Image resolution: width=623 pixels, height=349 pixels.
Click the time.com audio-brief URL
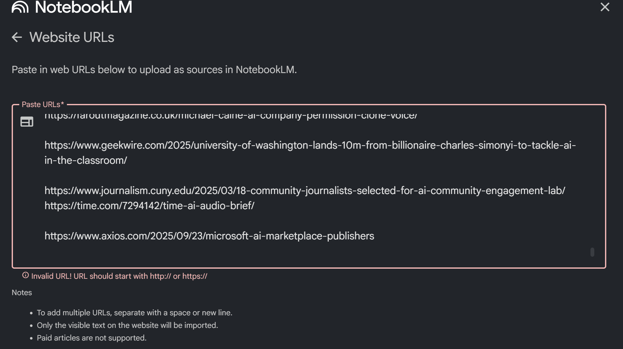149,206
